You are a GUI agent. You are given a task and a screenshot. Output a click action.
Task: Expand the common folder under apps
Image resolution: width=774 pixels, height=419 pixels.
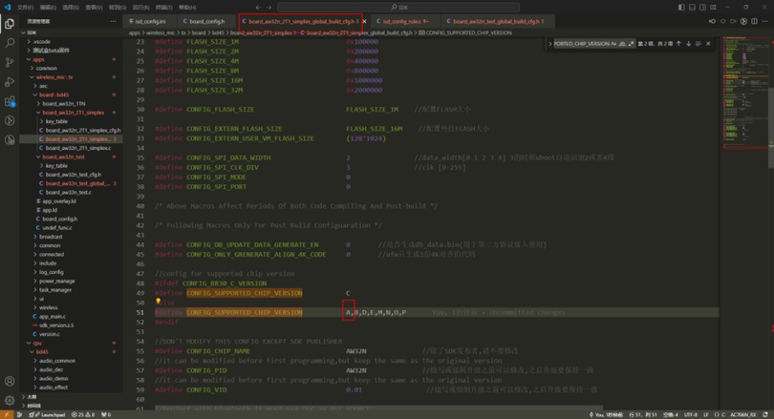[32, 68]
